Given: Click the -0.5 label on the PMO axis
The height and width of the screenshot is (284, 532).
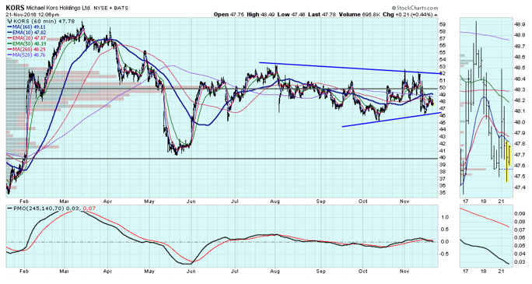Looking at the screenshot, I should click(x=444, y=254).
